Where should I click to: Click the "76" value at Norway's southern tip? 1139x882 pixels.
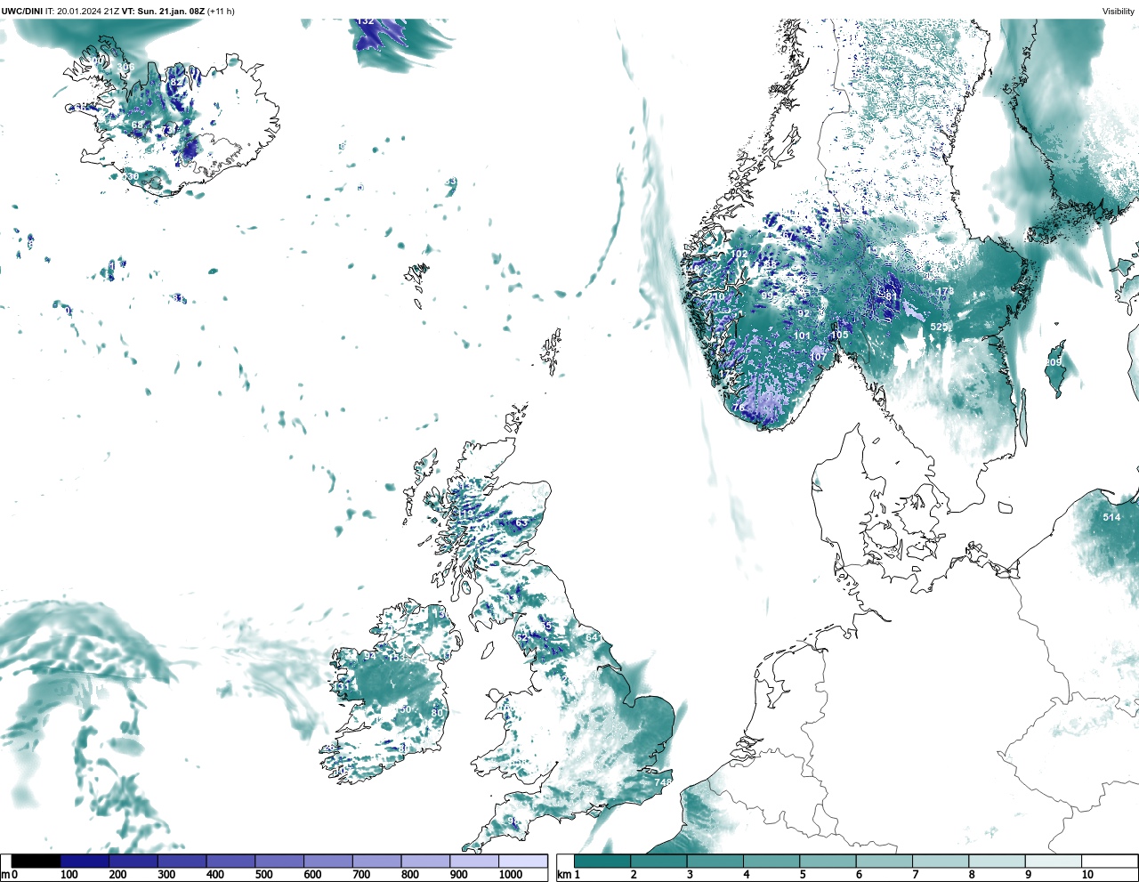pyautogui.click(x=739, y=408)
